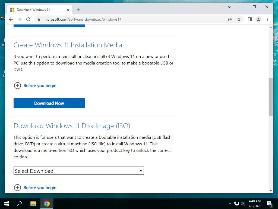Image resolution: width=278 pixels, height=209 pixels.
Task: Open File Explorer from taskbar
Action: pos(33,204)
